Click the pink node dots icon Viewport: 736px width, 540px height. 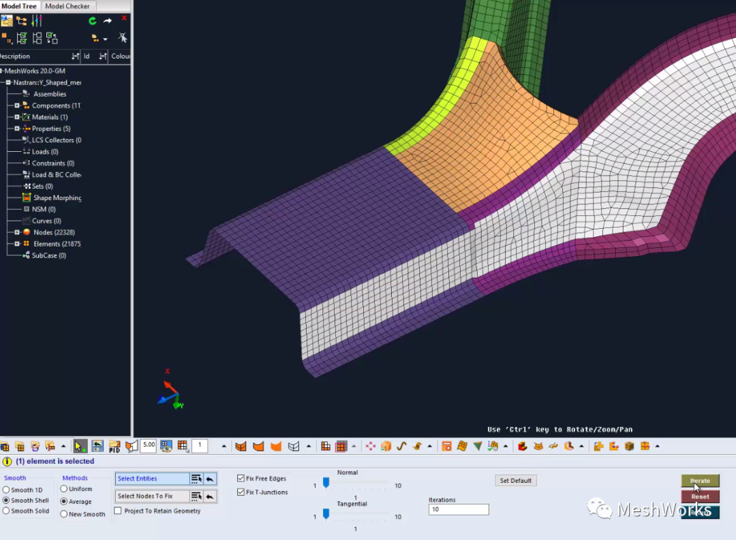[370, 446]
